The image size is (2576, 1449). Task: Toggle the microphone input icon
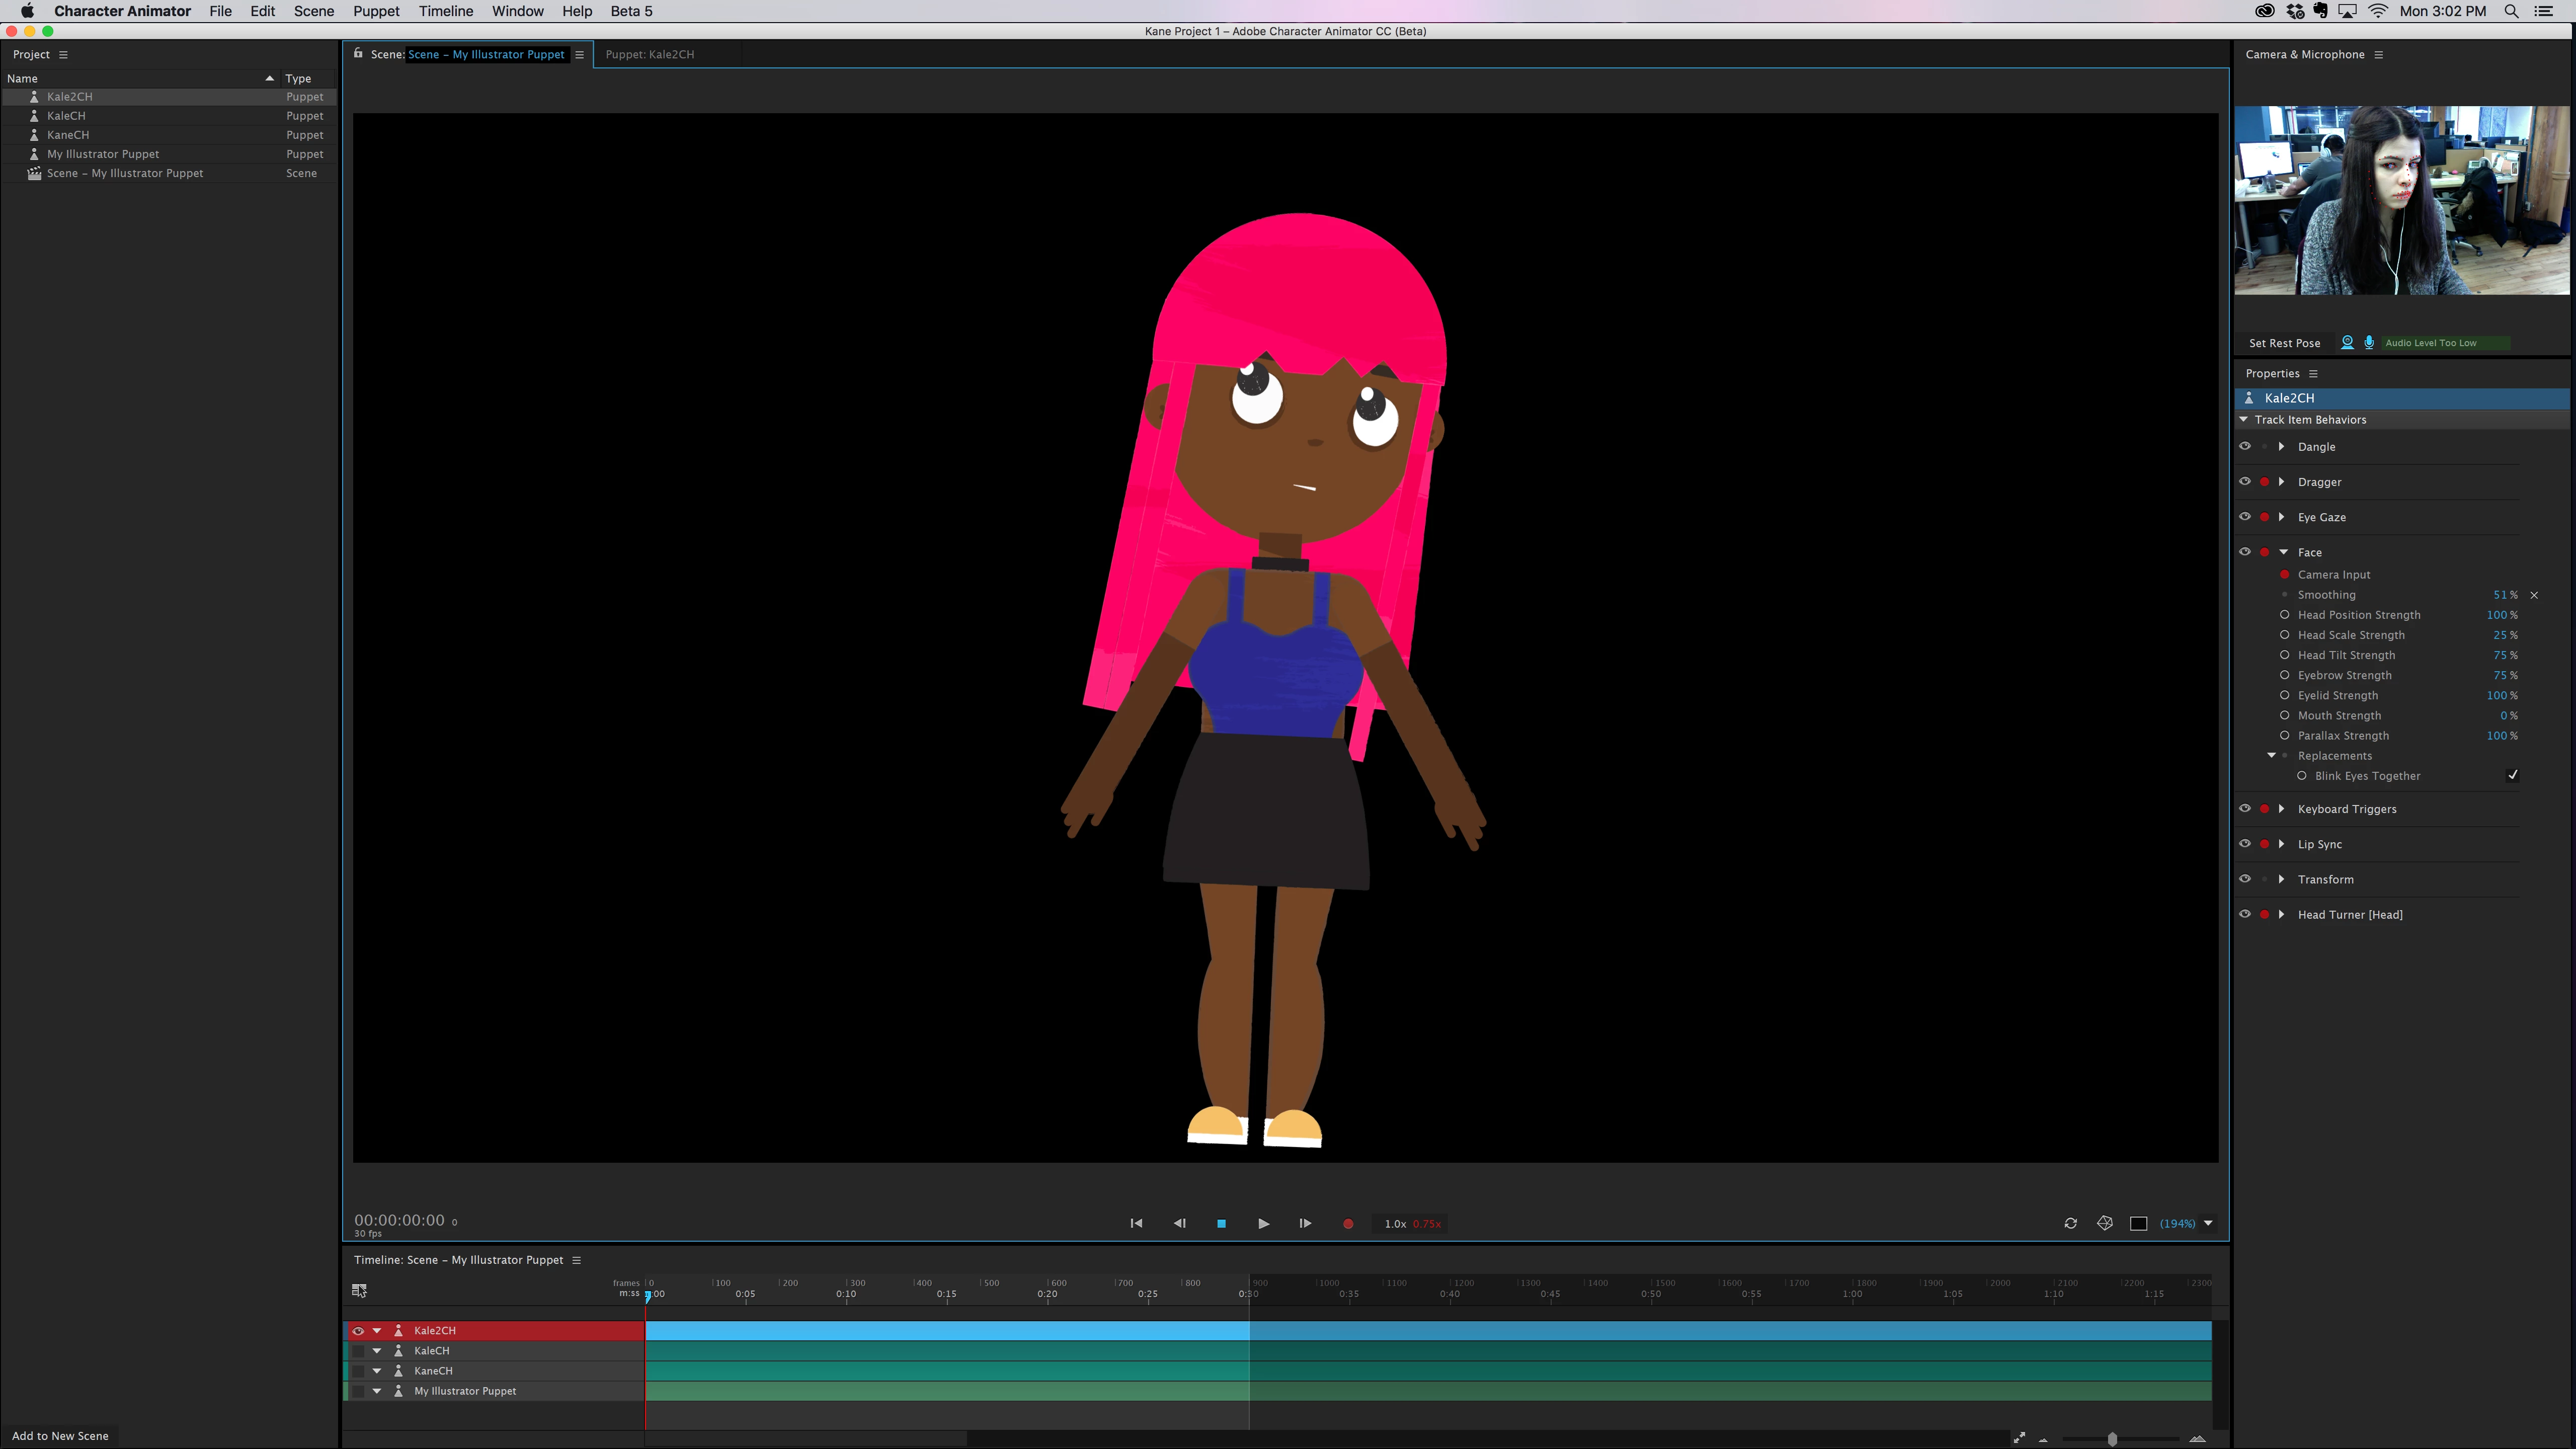point(2369,342)
